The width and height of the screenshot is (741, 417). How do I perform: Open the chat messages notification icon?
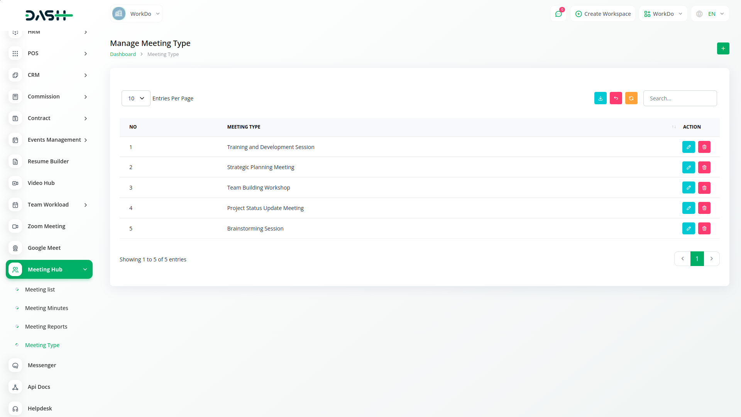click(558, 14)
